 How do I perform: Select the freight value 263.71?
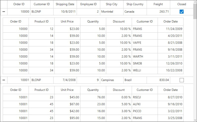coord(158,12)
